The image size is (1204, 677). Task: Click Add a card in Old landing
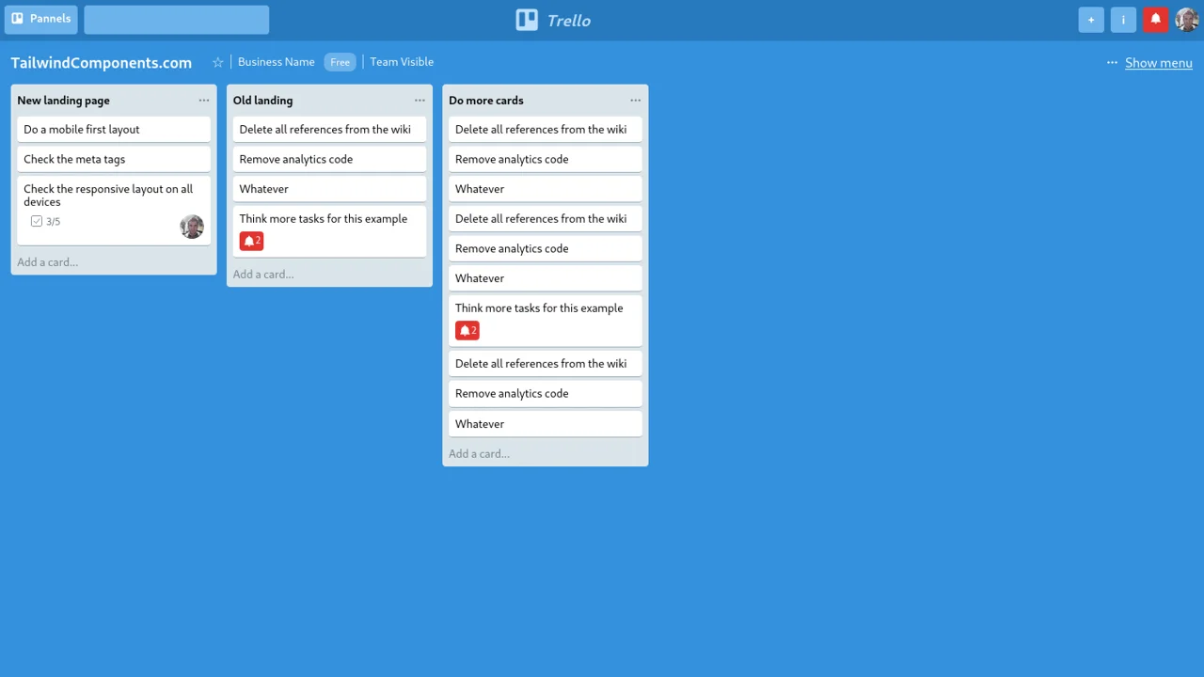pyautogui.click(x=263, y=274)
